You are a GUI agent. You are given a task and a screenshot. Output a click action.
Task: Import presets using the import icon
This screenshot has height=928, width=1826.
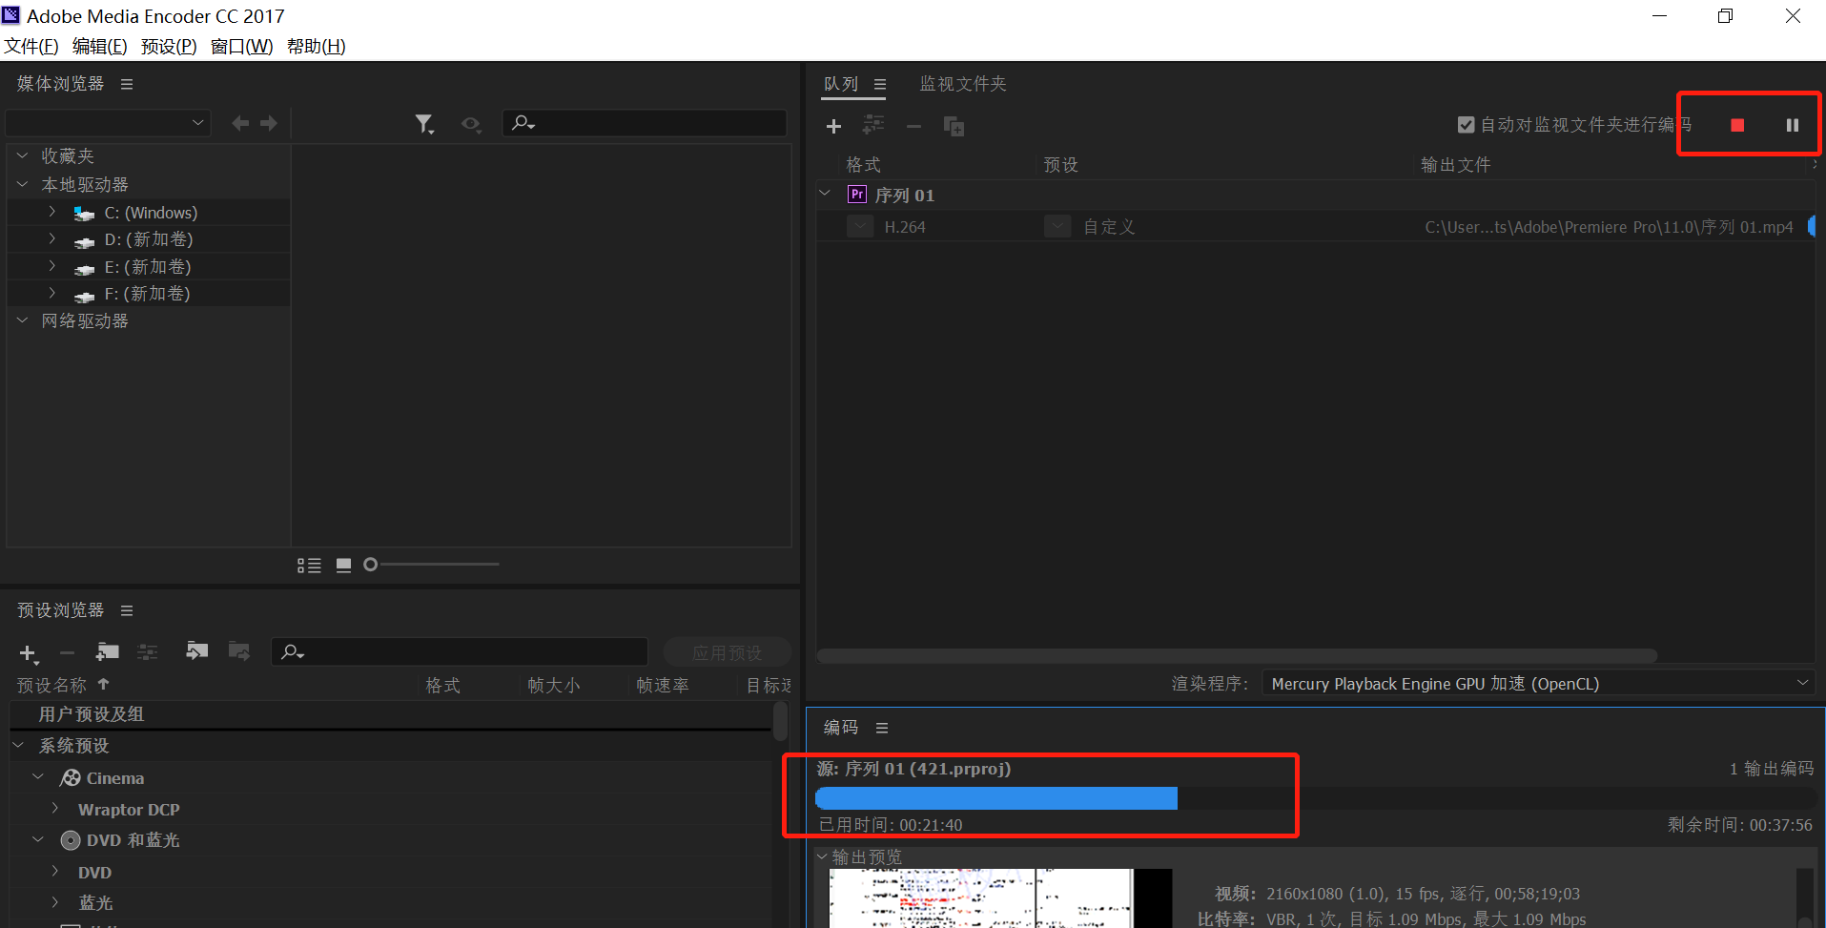(x=197, y=650)
